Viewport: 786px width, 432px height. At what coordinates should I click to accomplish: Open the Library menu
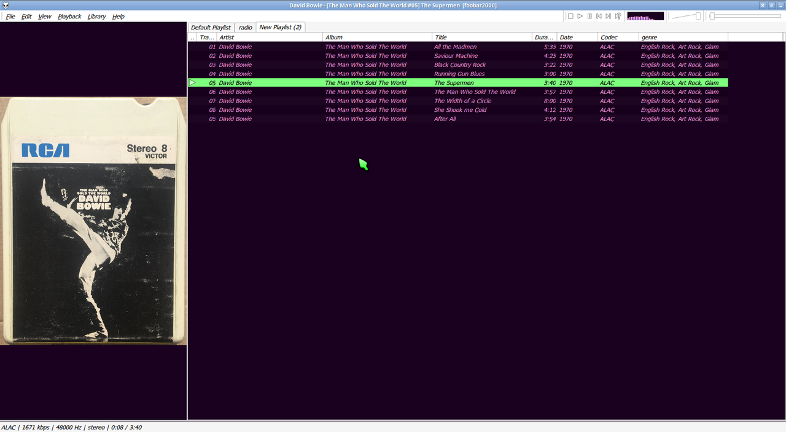(96, 17)
